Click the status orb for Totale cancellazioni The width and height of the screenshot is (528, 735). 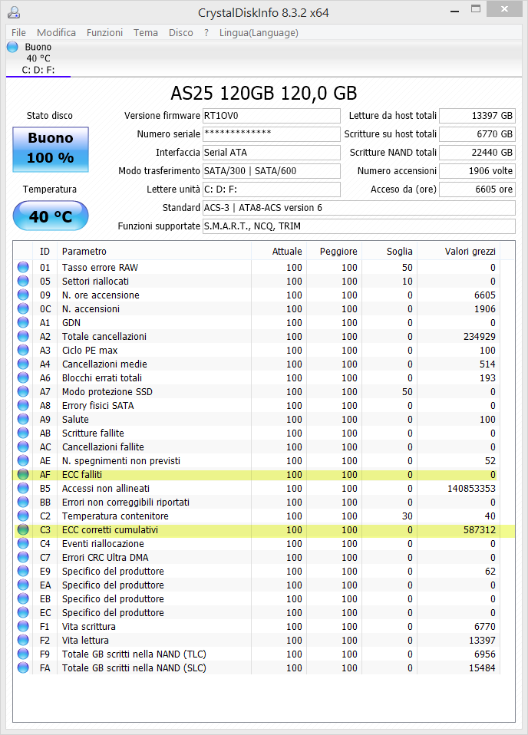[x=23, y=337]
